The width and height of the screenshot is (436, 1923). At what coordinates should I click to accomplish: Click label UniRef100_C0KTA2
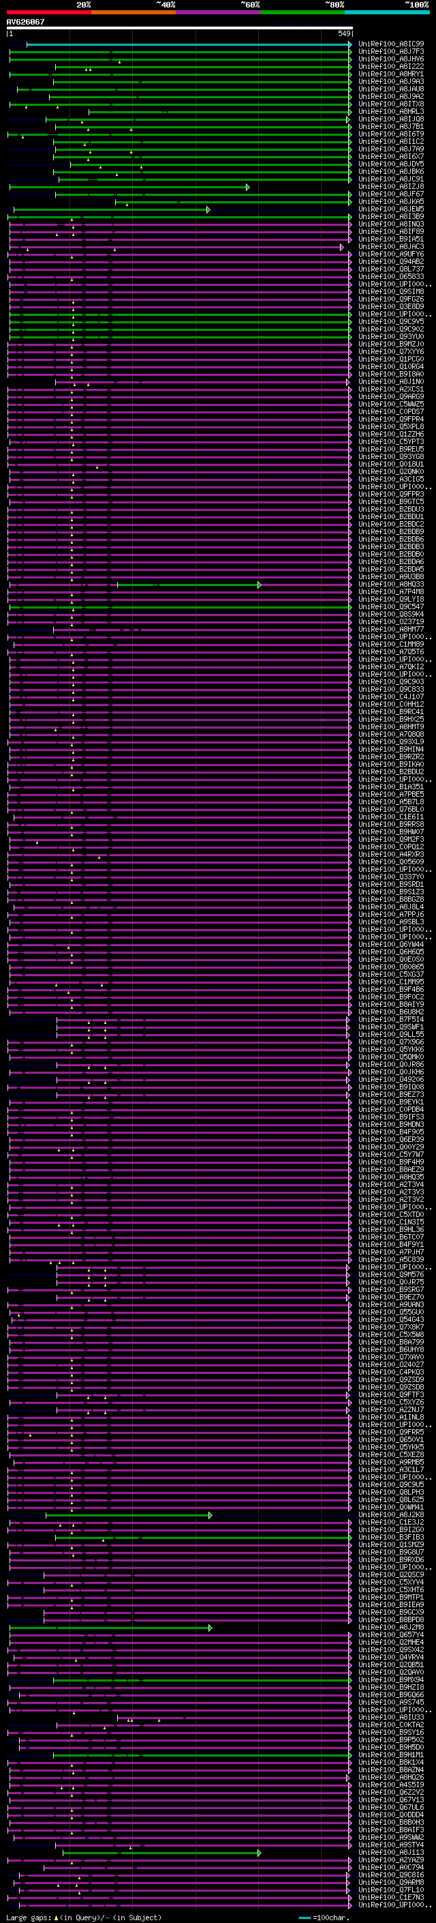pyautogui.click(x=391, y=1724)
